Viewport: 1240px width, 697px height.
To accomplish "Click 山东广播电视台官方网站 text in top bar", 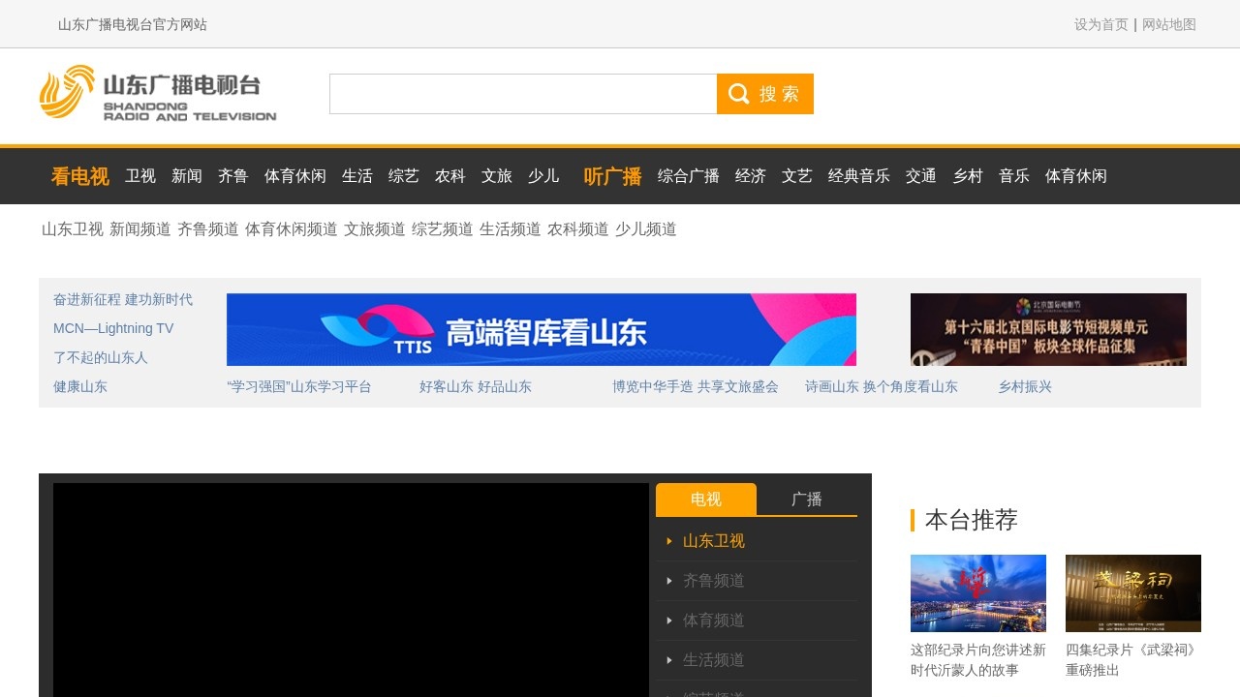I will [x=133, y=24].
